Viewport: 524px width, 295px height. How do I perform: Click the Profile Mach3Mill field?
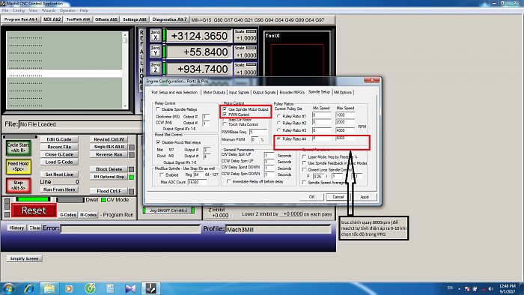coord(278,229)
